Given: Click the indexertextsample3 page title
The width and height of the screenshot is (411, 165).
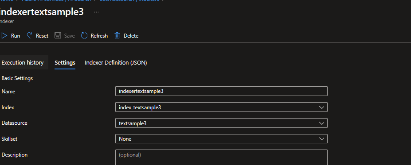Looking at the screenshot, I should tap(42, 12).
